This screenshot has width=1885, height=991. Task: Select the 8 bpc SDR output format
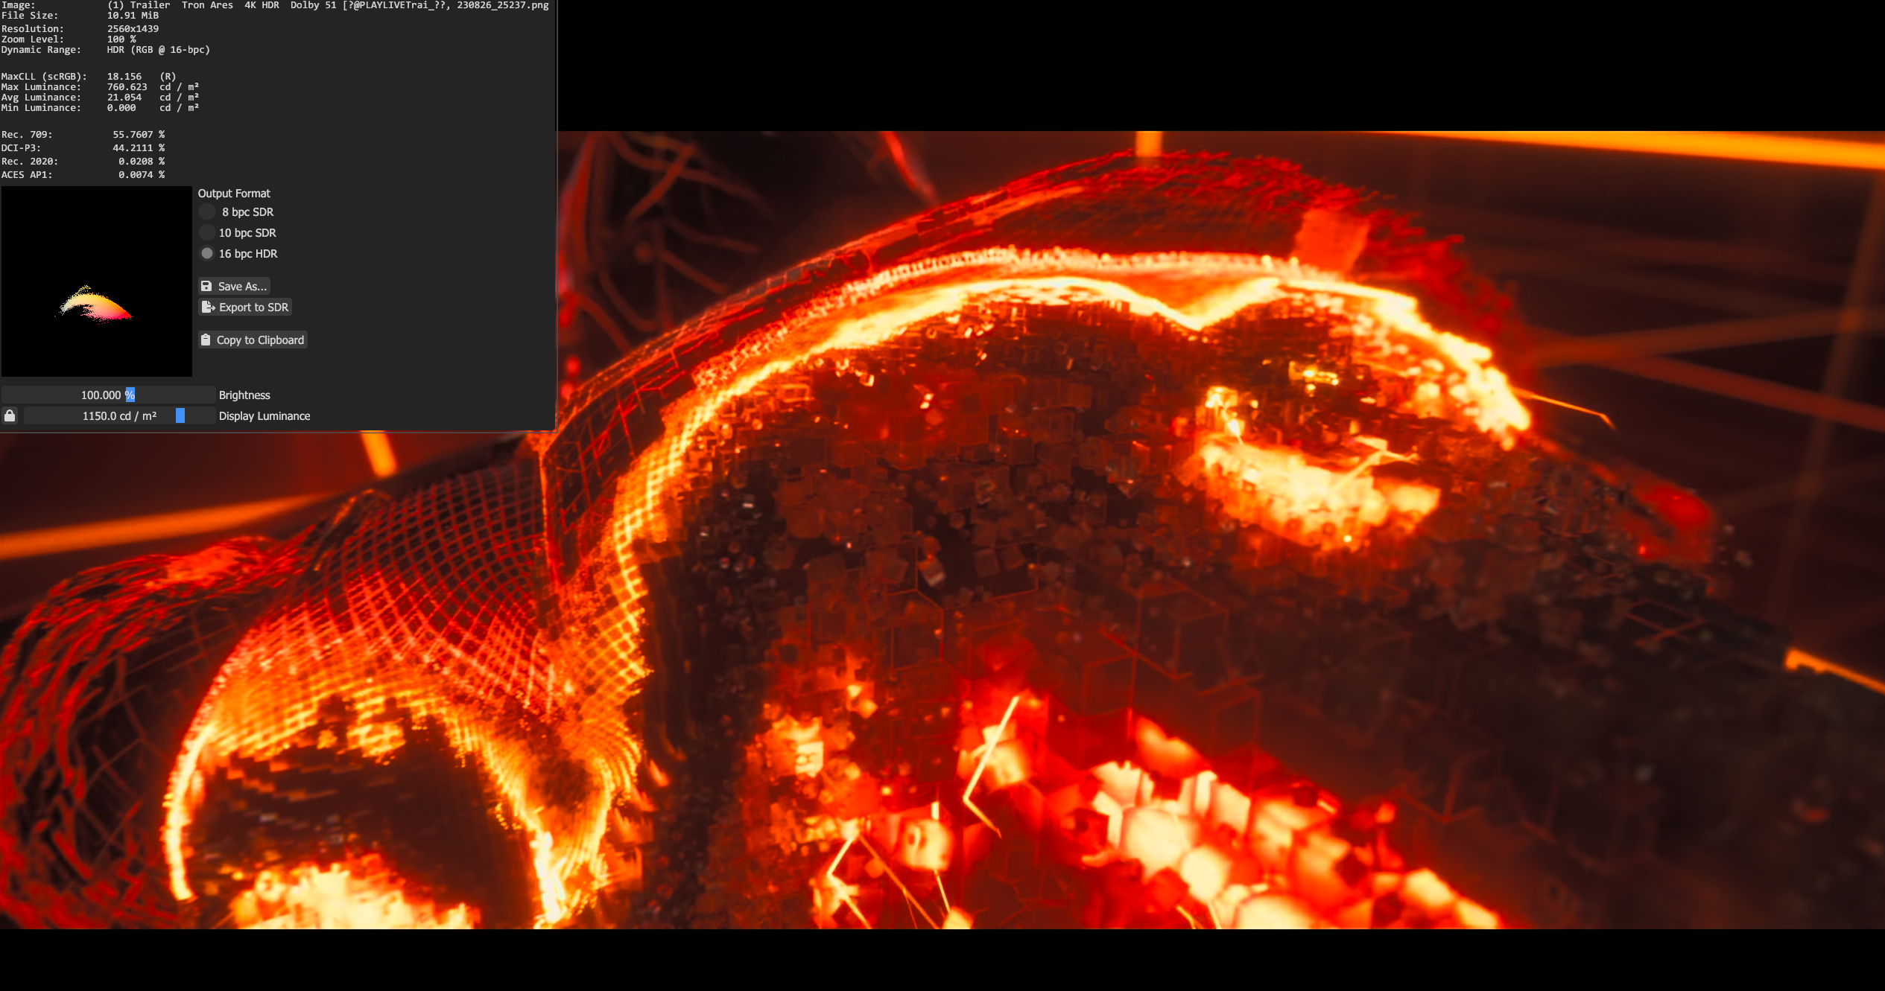pos(207,212)
